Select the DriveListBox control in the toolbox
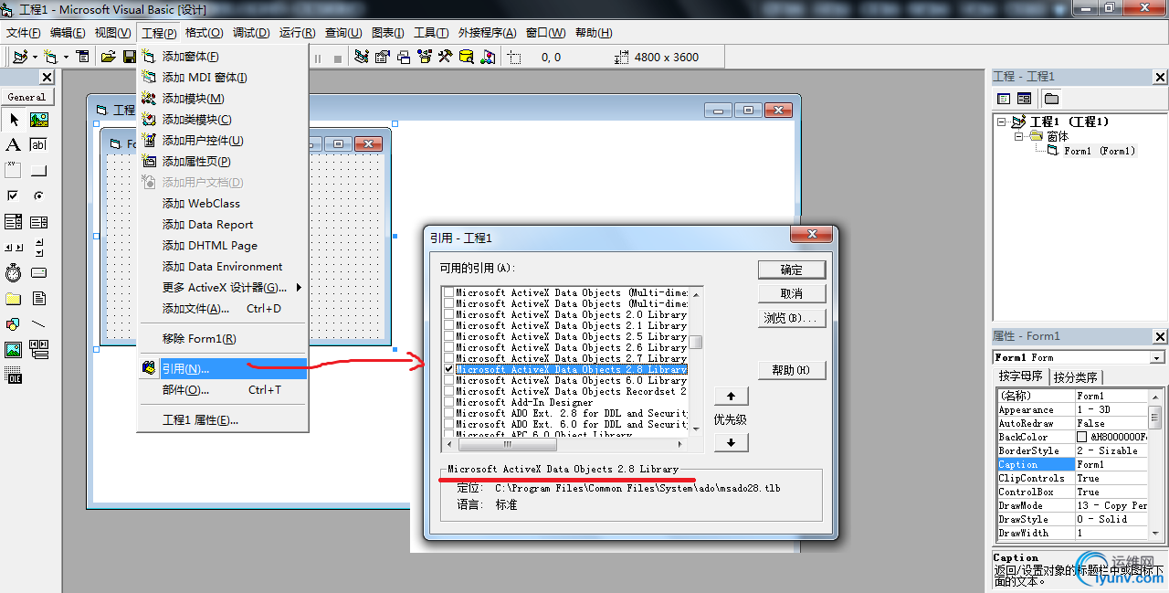The width and height of the screenshot is (1169, 593). coord(39,273)
